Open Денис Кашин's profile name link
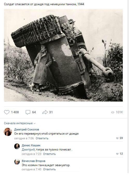 point(31,145)
